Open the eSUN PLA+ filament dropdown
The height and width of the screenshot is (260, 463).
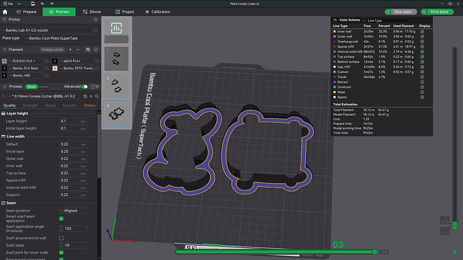coord(76,61)
